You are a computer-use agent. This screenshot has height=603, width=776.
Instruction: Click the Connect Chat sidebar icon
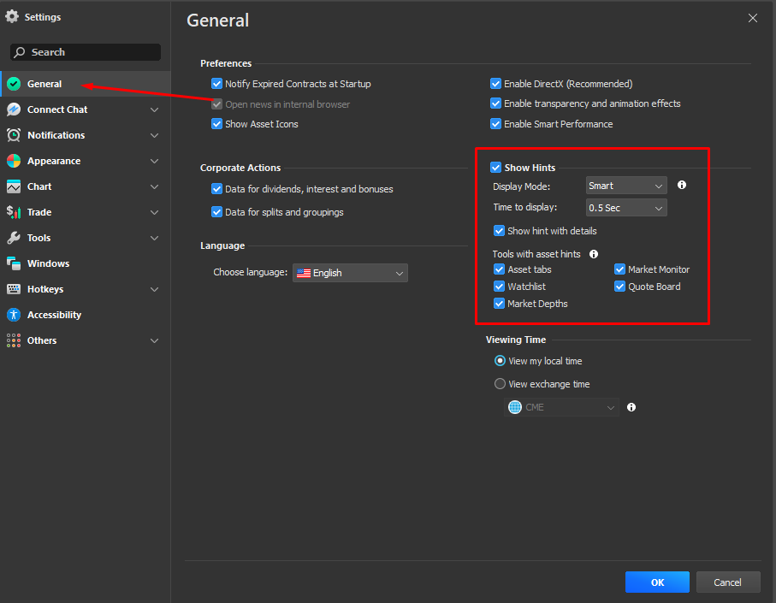click(14, 109)
